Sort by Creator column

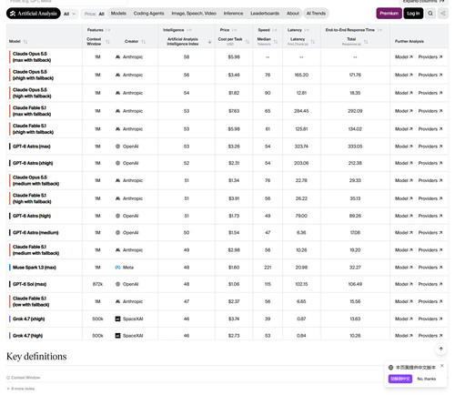[143, 42]
